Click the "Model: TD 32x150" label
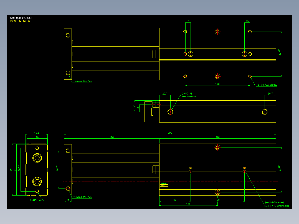This screenshot has height=224, width=299. click(21, 21)
